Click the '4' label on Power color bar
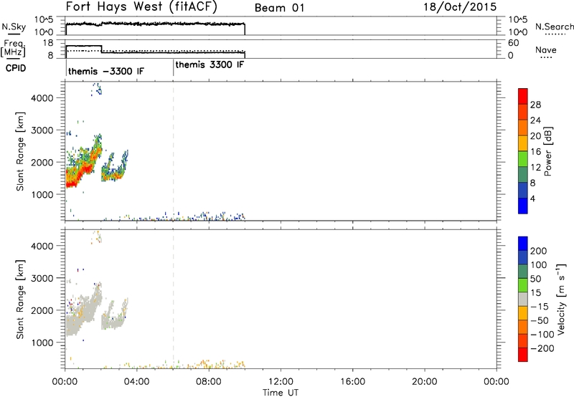The height and width of the screenshot is (397, 574). tap(532, 198)
